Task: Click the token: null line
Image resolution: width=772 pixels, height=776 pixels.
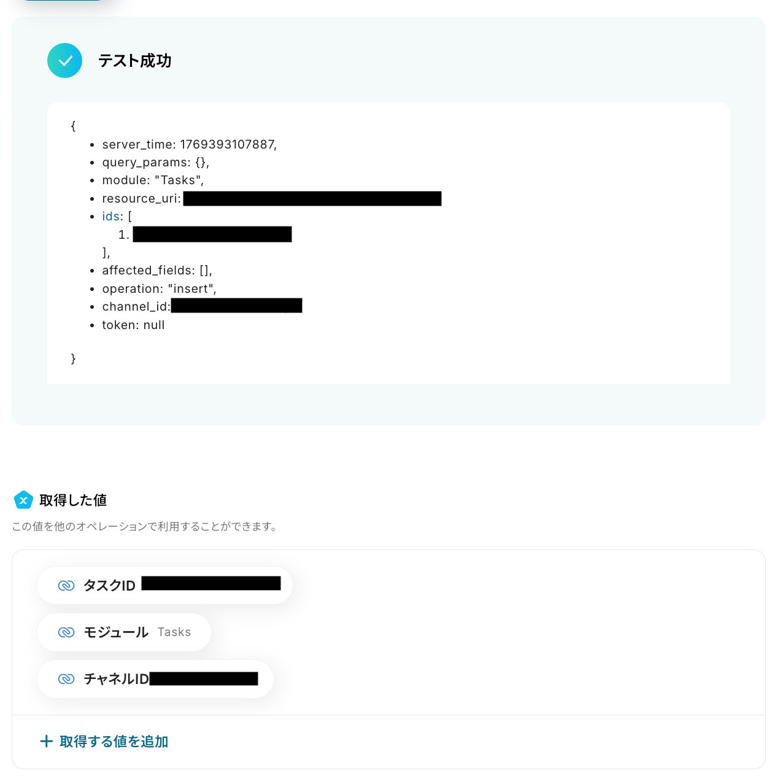Action: (133, 325)
